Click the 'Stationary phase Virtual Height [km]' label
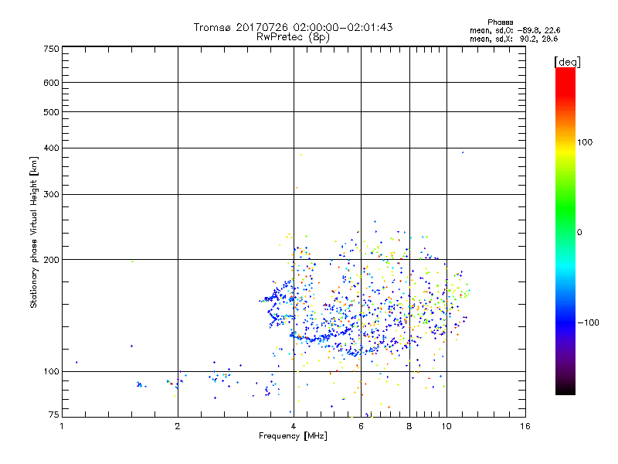Viewport: 618px width, 464px height. 33,233
